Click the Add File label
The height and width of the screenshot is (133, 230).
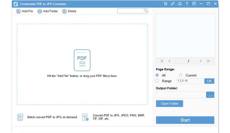(27, 11)
